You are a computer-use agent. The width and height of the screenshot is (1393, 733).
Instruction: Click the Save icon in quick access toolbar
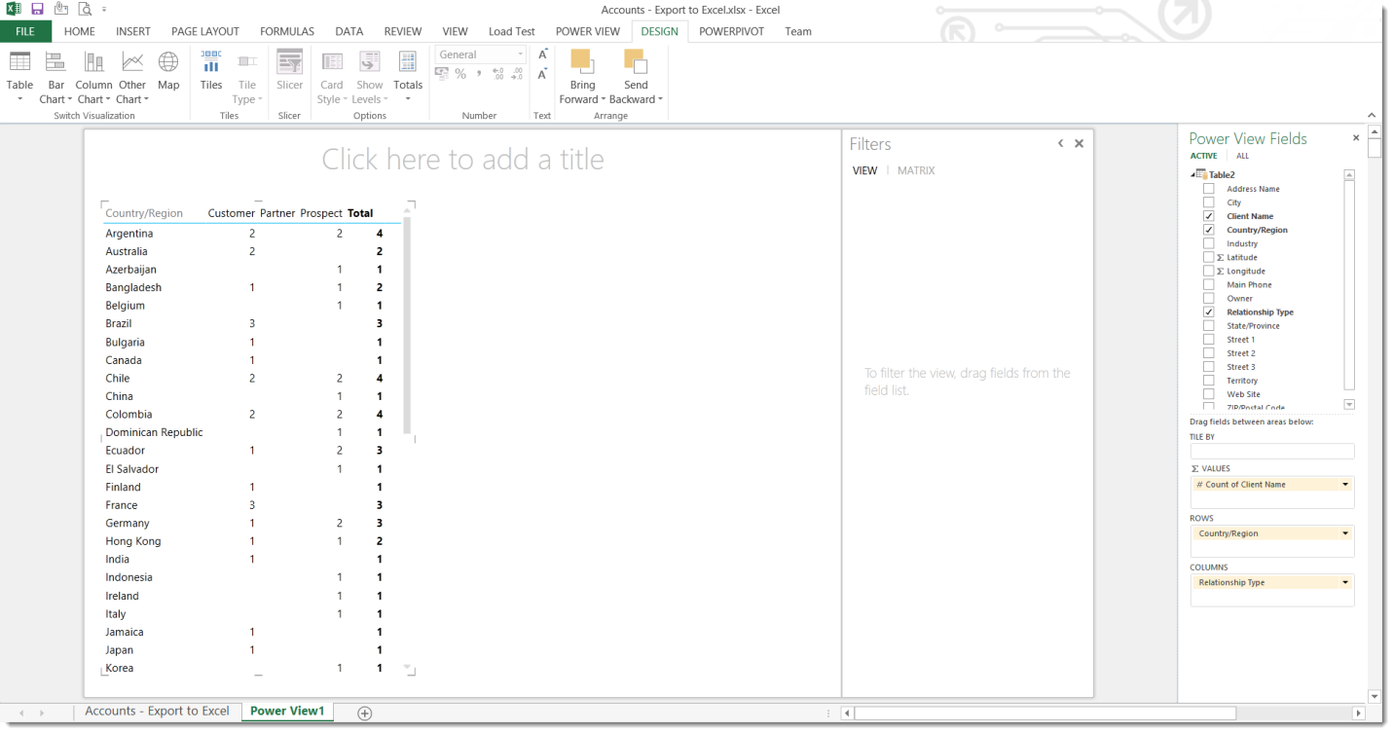coord(37,9)
